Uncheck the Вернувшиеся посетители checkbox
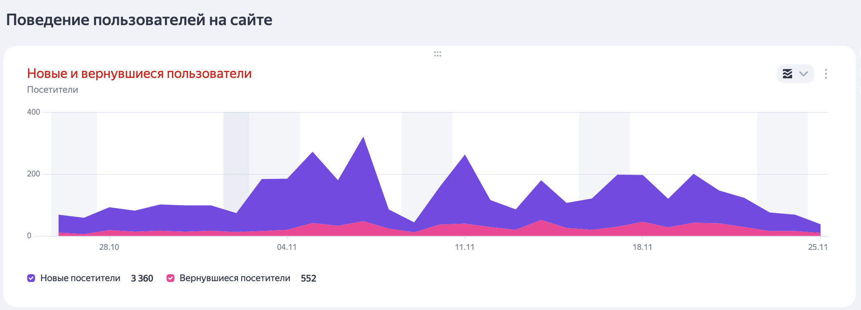This screenshot has width=861, height=310. click(170, 278)
